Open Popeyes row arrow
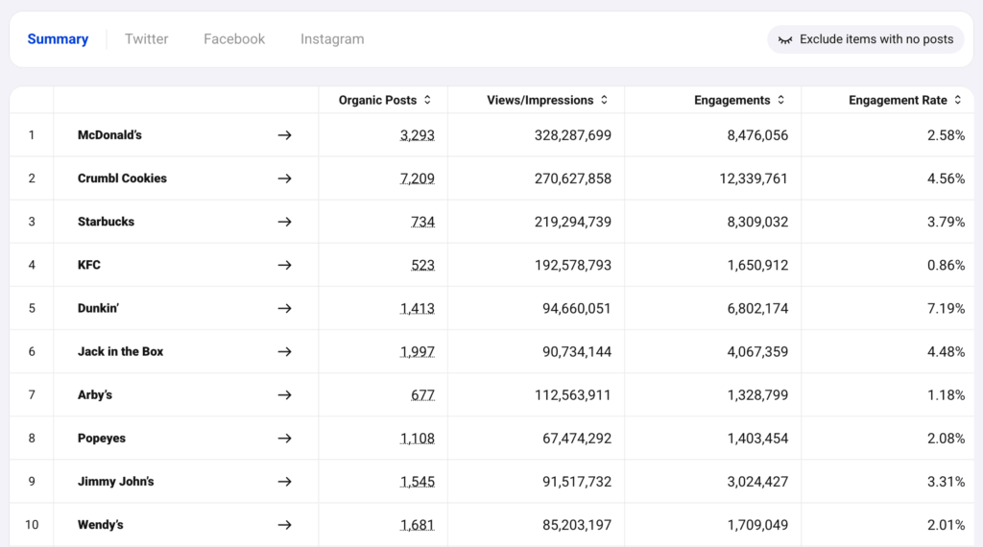This screenshot has height=547, width=983. click(x=284, y=438)
